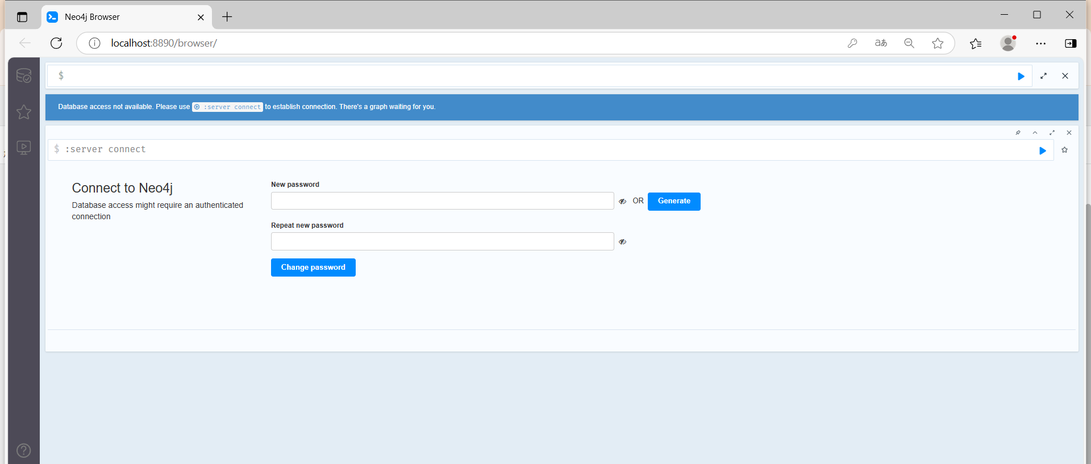Image resolution: width=1091 pixels, height=464 pixels.
Task: Run the top editor command play icon
Action: click(x=1021, y=76)
